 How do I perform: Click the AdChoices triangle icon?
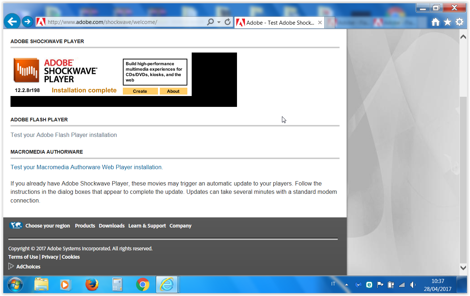(x=11, y=266)
